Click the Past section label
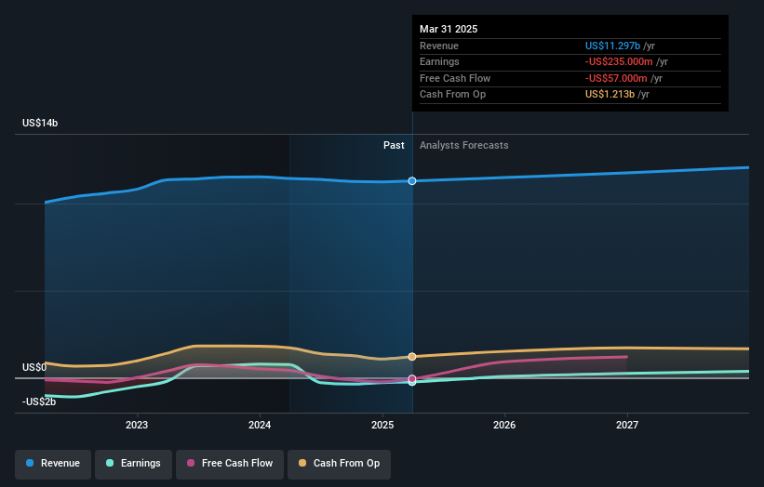This screenshot has height=487, width=764. 394,145
